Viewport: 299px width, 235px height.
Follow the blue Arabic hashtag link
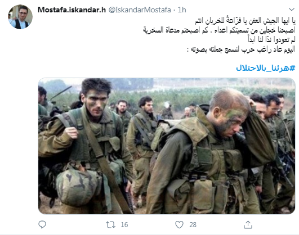pos(265,68)
